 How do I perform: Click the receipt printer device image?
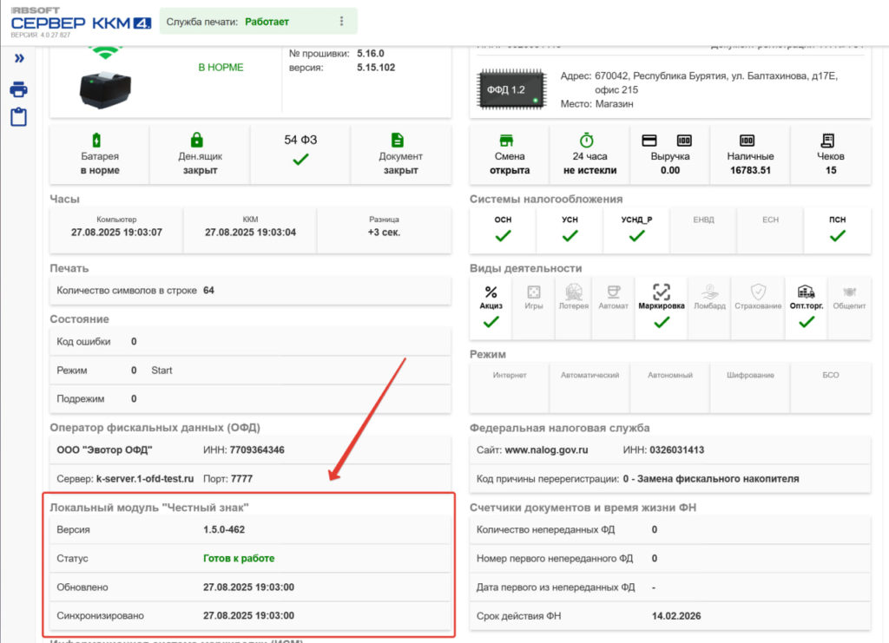point(105,89)
